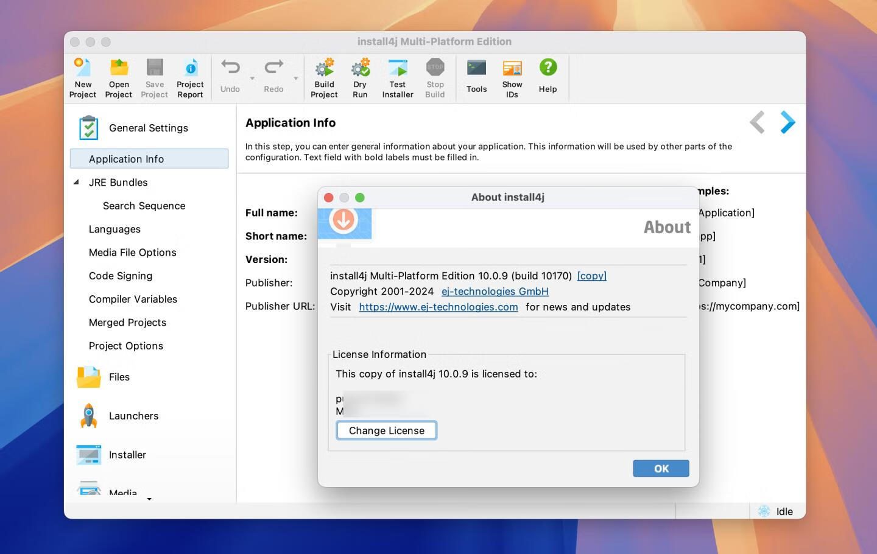The height and width of the screenshot is (554, 877).
Task: Click the 'Full name:' label
Action: click(272, 212)
